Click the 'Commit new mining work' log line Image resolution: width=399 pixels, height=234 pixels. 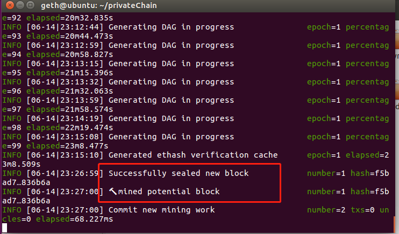point(161,210)
